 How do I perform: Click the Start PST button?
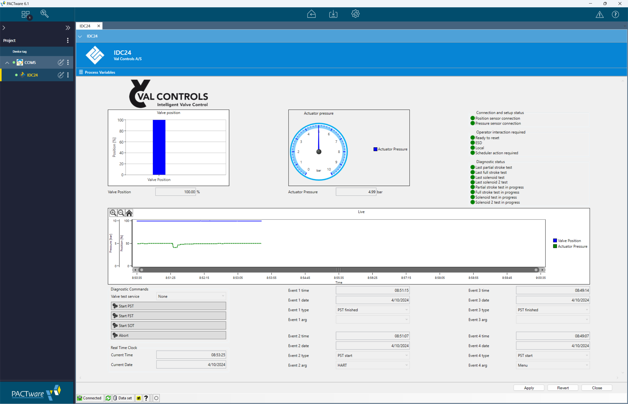pos(168,306)
